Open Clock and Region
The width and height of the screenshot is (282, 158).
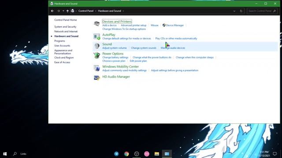click(64, 57)
